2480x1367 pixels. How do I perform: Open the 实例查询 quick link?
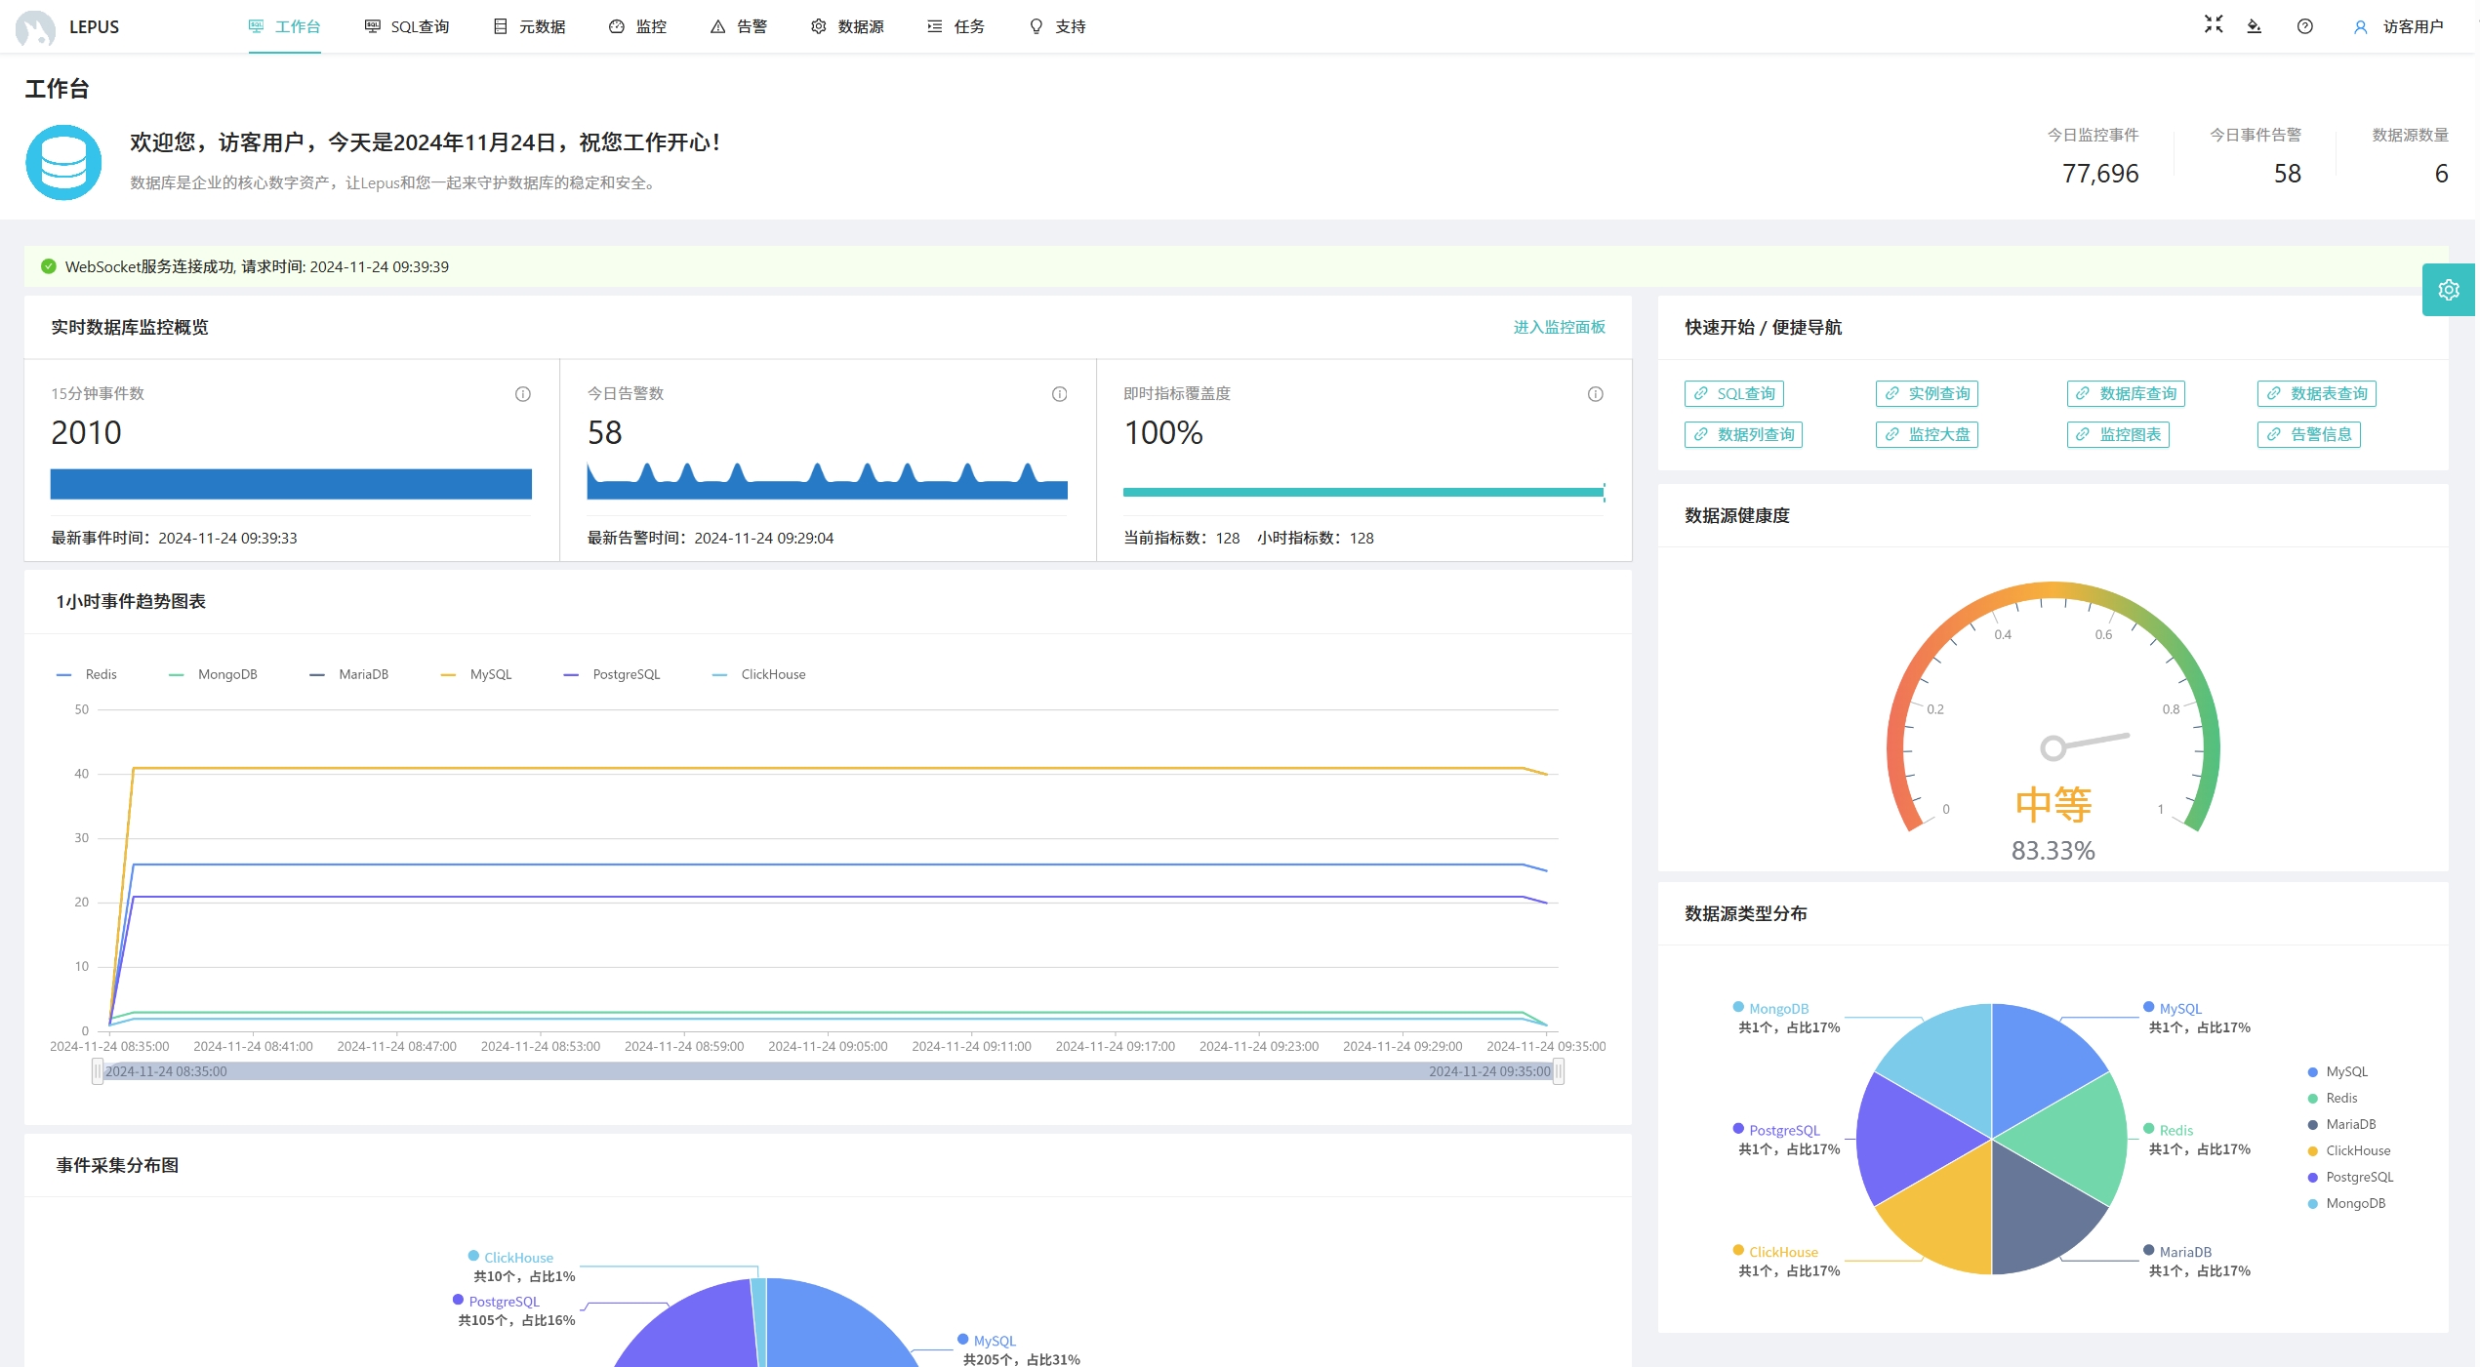click(x=1926, y=393)
